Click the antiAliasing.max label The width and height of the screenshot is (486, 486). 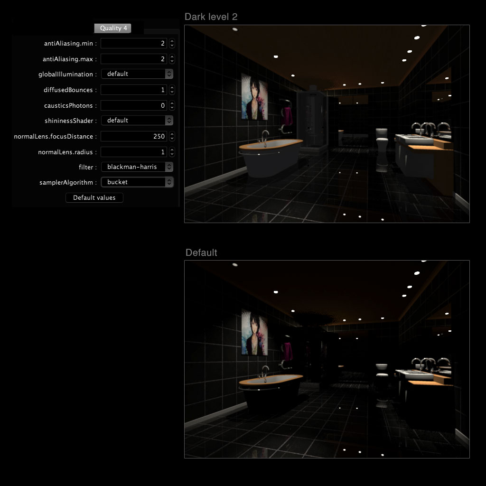tap(70, 59)
